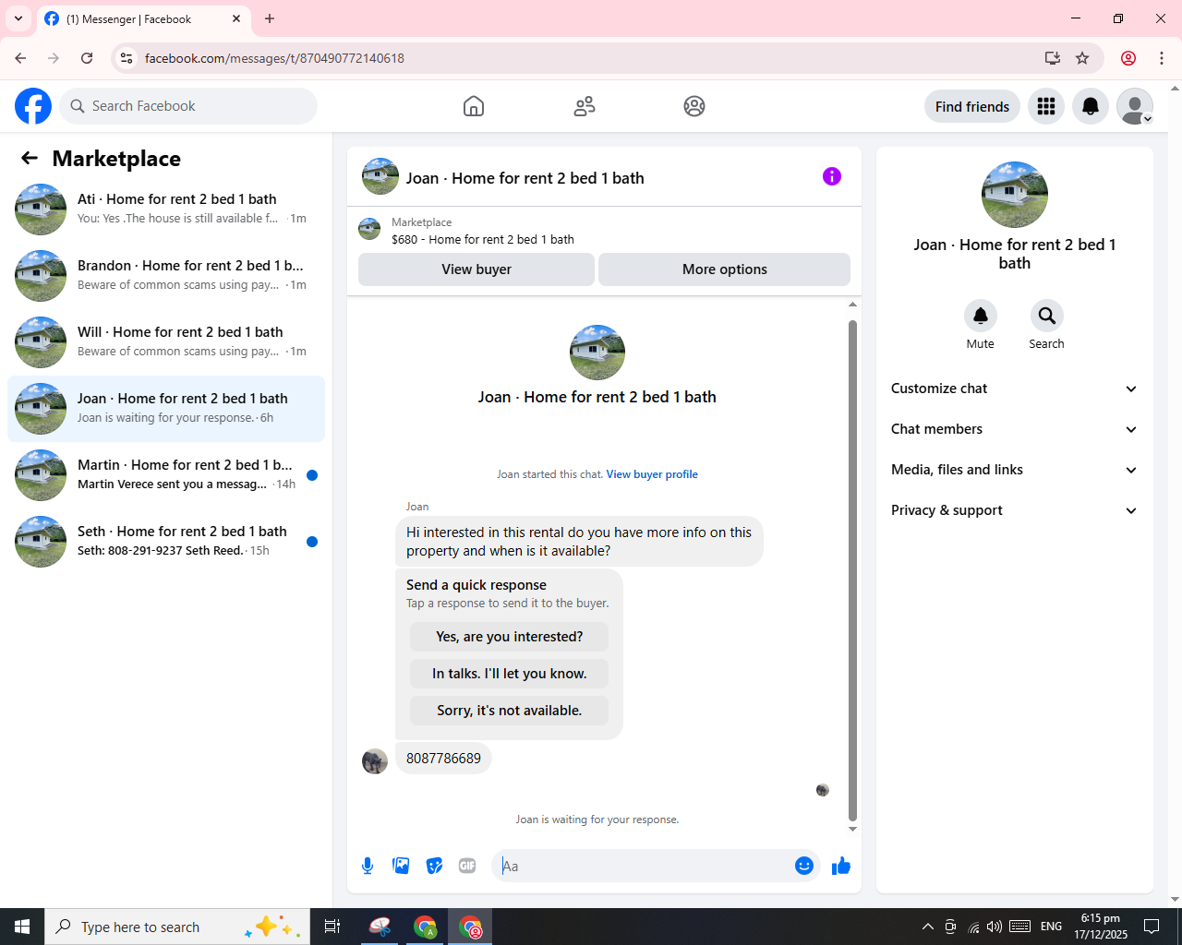1182x945 pixels.
Task: Click the back arrow beside Marketplace
Action: pyautogui.click(x=30, y=158)
